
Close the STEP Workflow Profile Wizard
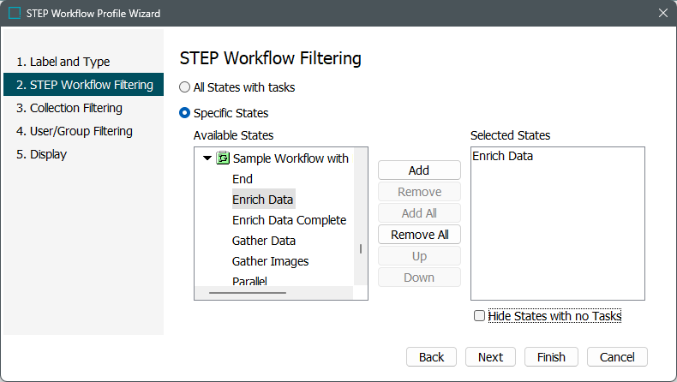coord(662,14)
